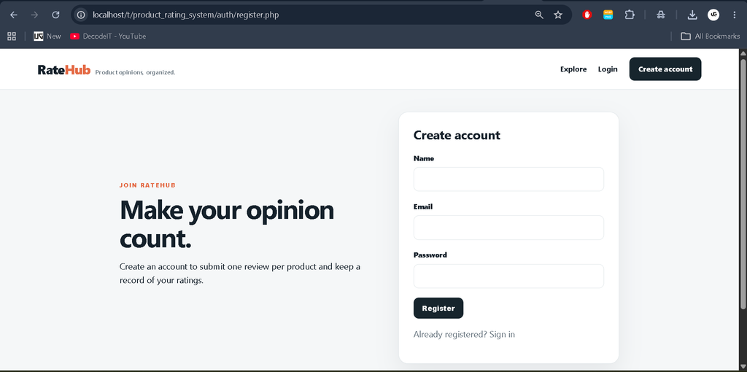The height and width of the screenshot is (372, 747).
Task: Open the Chrome profile avatar
Action: [x=713, y=15]
